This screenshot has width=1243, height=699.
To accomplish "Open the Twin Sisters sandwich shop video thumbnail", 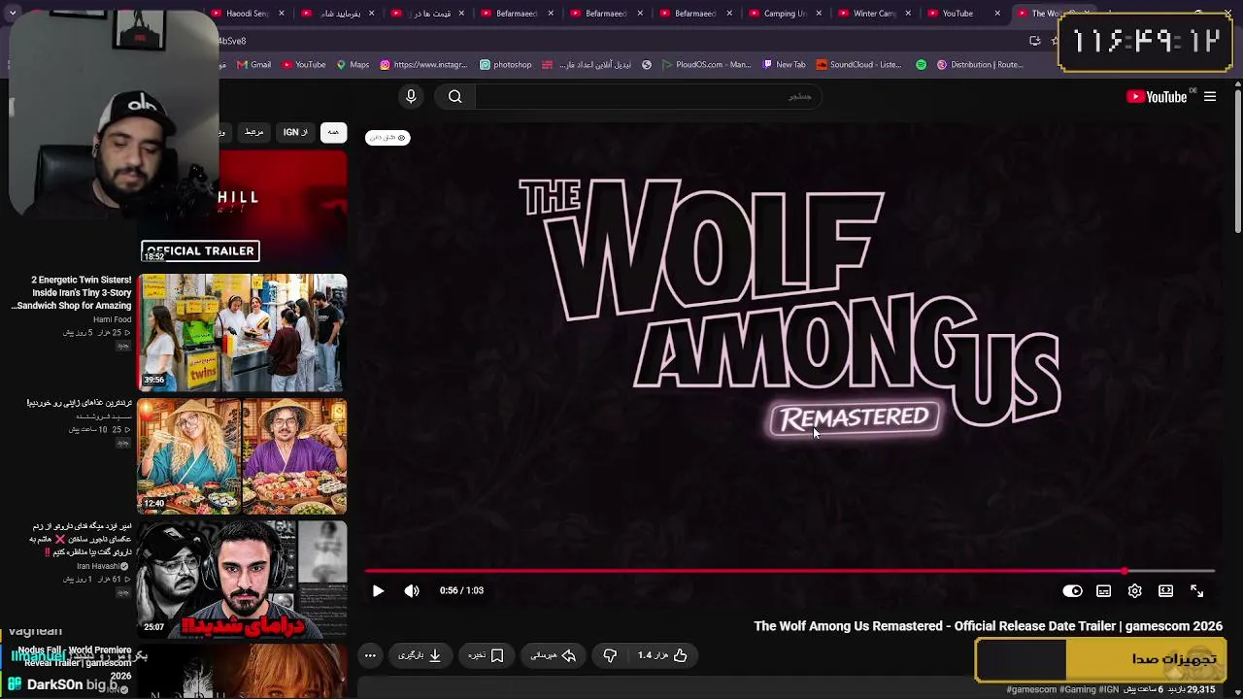I will (x=242, y=332).
